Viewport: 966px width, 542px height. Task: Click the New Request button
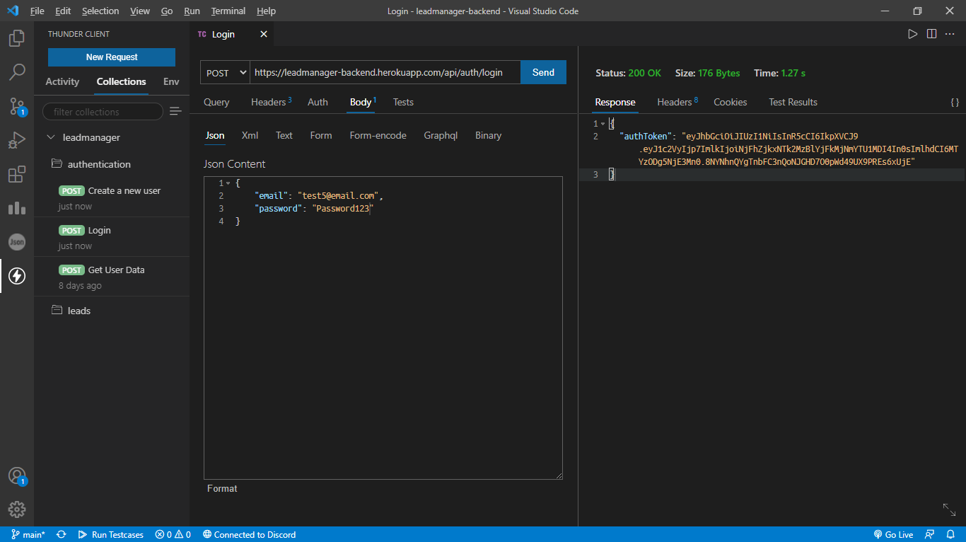coord(112,57)
